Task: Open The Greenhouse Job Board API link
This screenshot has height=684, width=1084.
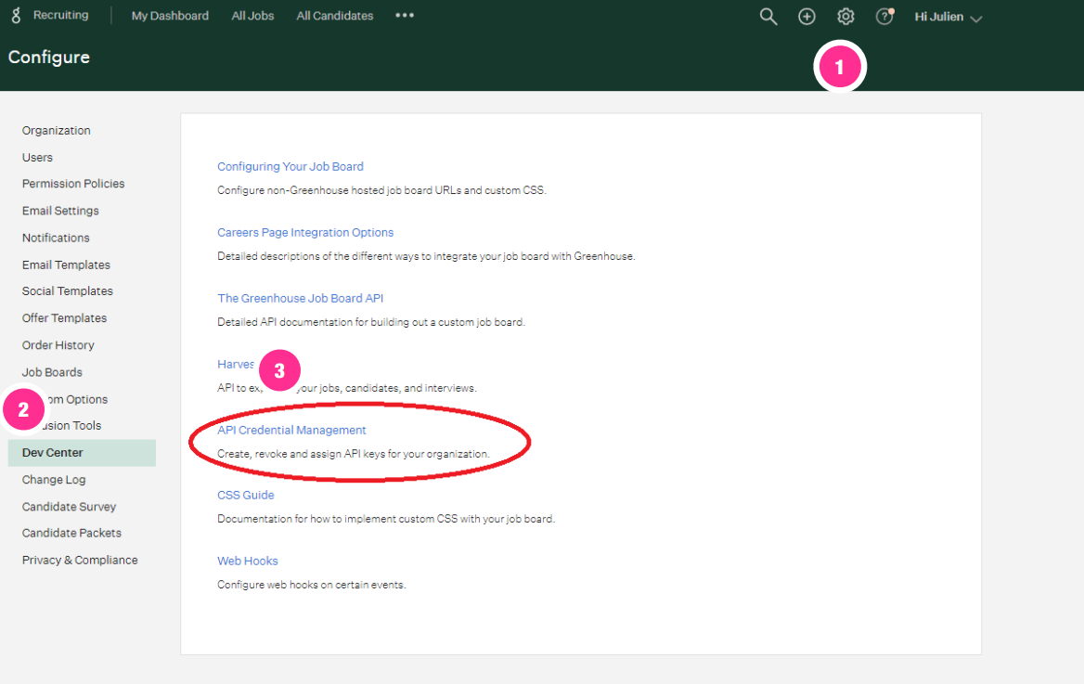Action: [300, 298]
